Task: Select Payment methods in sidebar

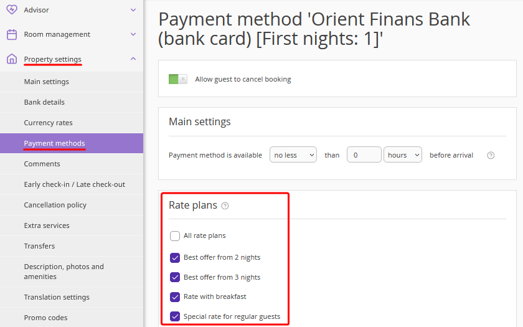Action: pos(72,143)
